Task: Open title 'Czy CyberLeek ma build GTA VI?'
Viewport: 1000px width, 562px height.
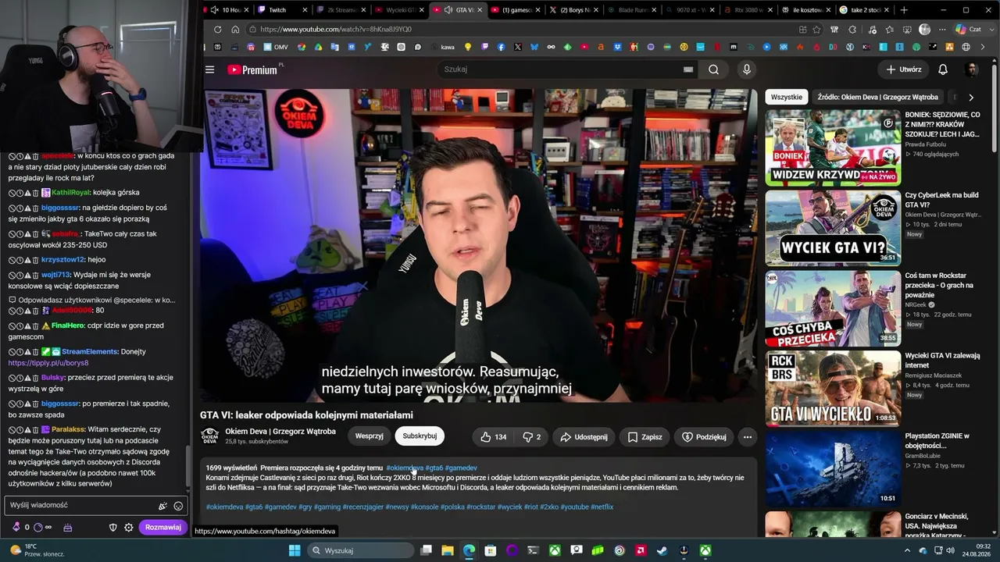Action: click(x=941, y=200)
